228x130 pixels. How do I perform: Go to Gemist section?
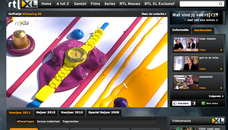80,4
